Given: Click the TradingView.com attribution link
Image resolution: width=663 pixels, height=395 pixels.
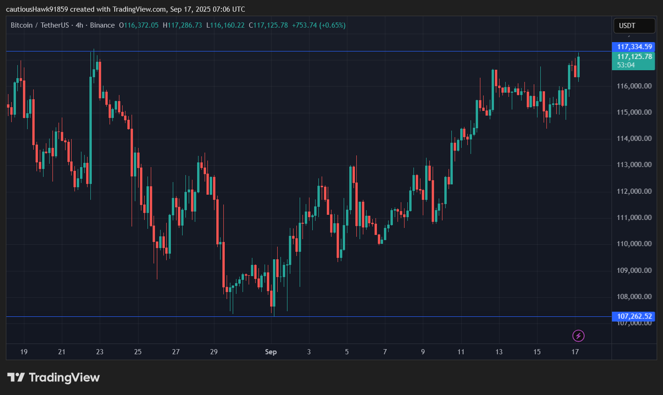Looking at the screenshot, I should 138,9.
